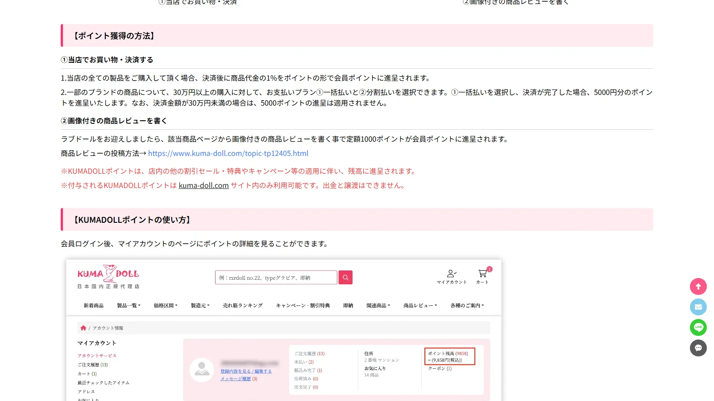
Task: Open the topic-tp12405.html review guide link
Action: [x=228, y=153]
